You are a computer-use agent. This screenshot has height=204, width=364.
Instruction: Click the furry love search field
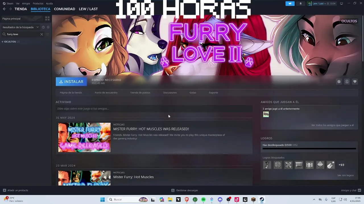pos(23,34)
